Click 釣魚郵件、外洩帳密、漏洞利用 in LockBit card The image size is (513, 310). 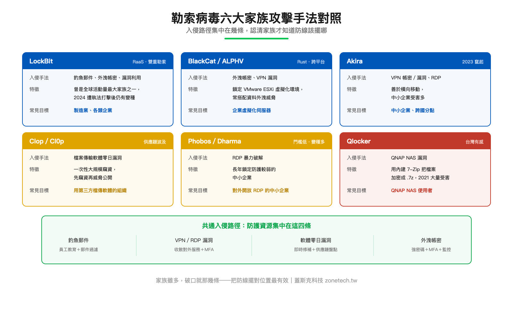107,78
